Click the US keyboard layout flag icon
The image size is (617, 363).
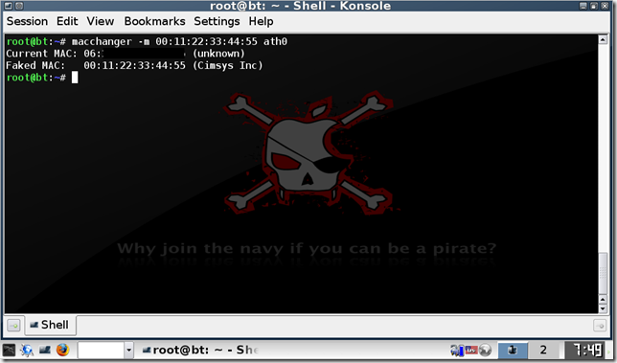471,350
